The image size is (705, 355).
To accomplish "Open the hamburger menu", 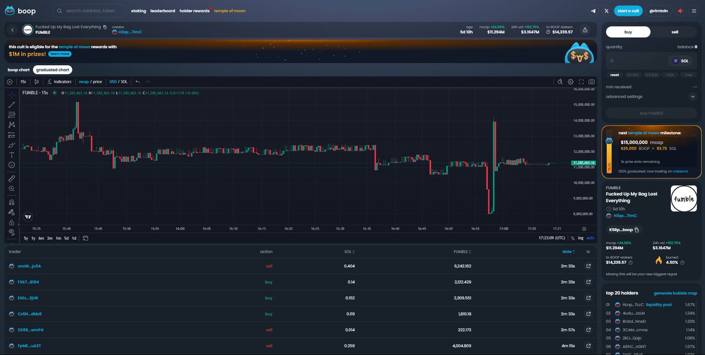I will tap(694, 11).
